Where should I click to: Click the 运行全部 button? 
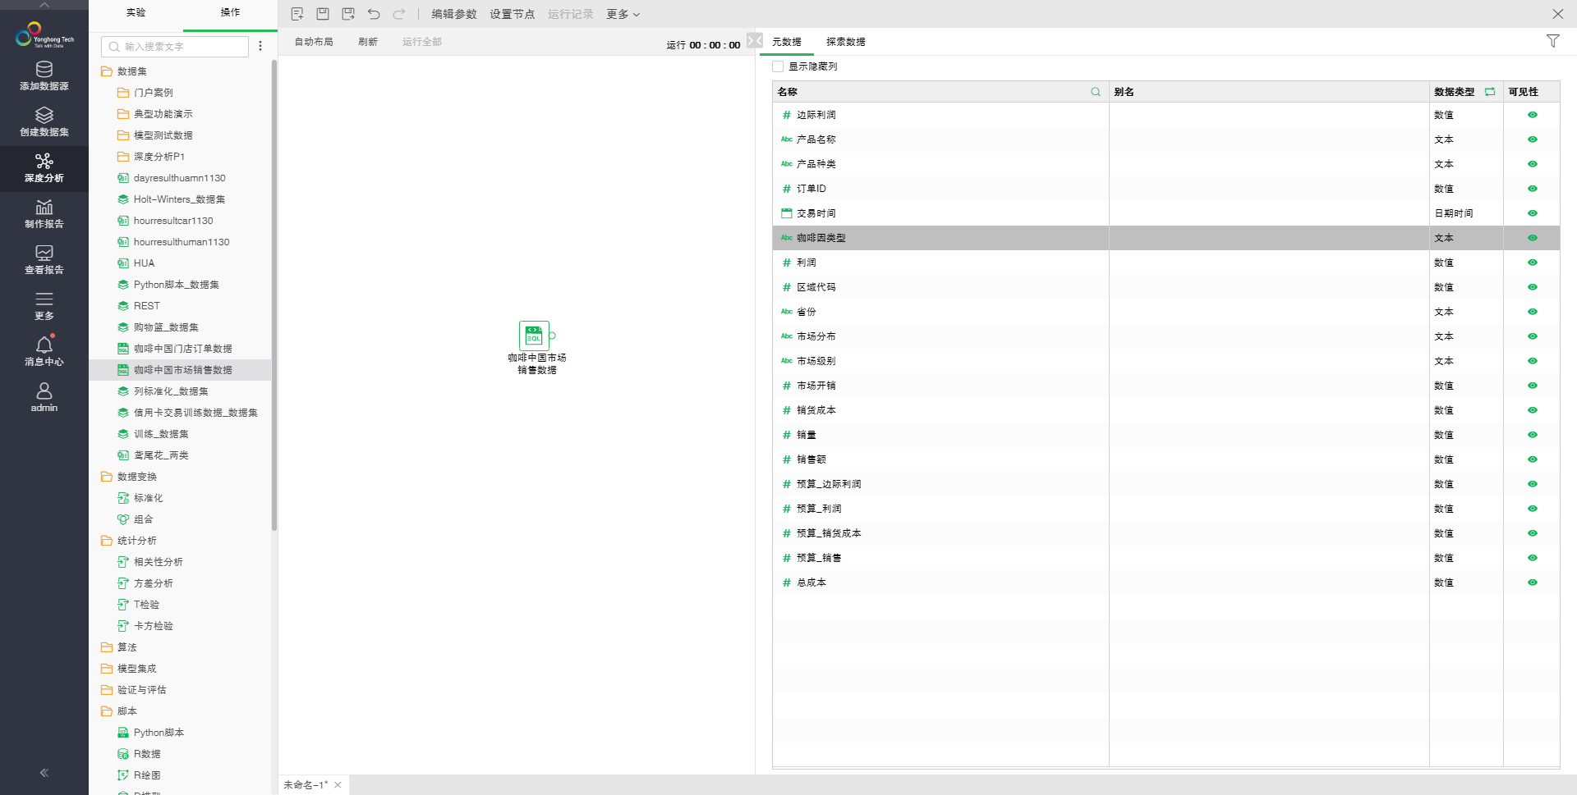tap(422, 42)
